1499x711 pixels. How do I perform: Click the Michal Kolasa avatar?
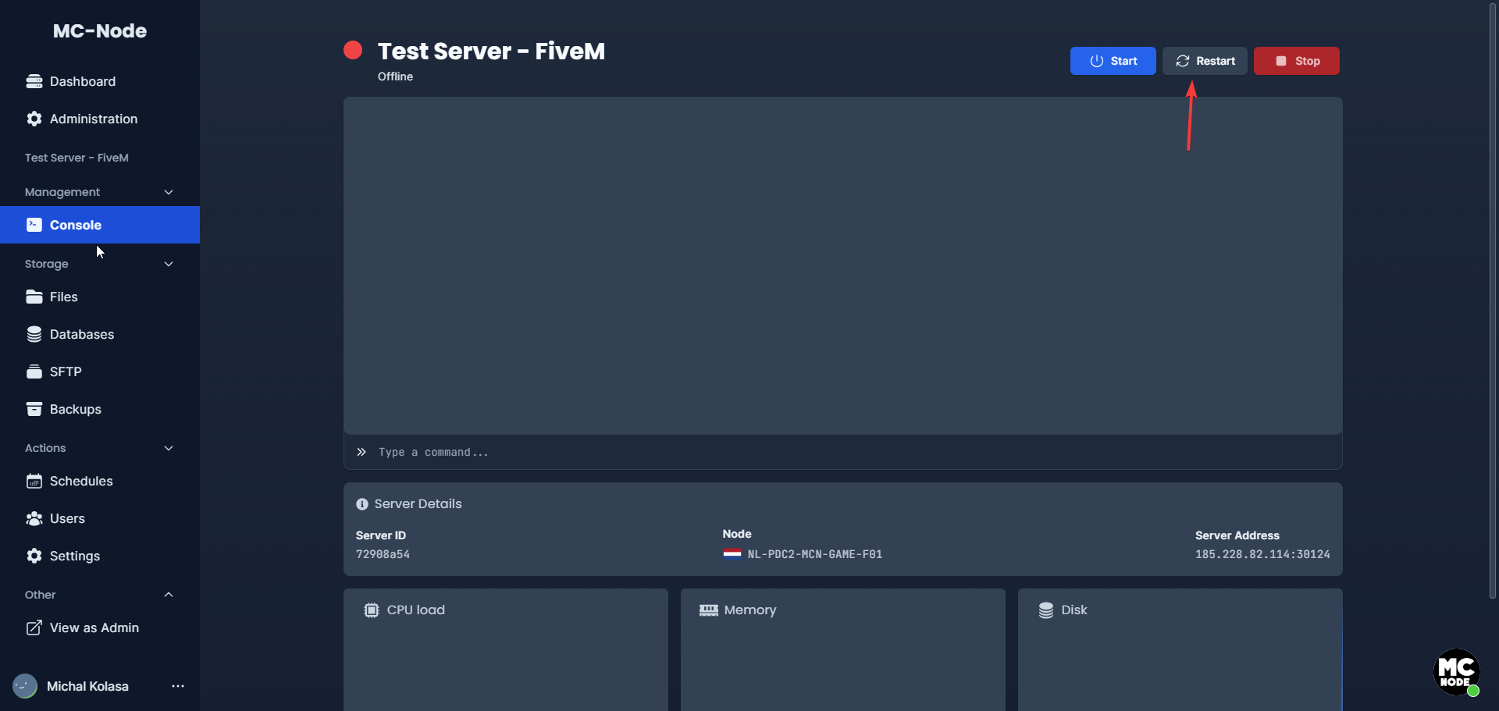pyautogui.click(x=25, y=686)
